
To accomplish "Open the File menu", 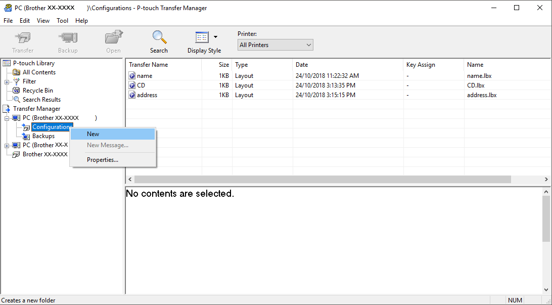I will [8, 21].
